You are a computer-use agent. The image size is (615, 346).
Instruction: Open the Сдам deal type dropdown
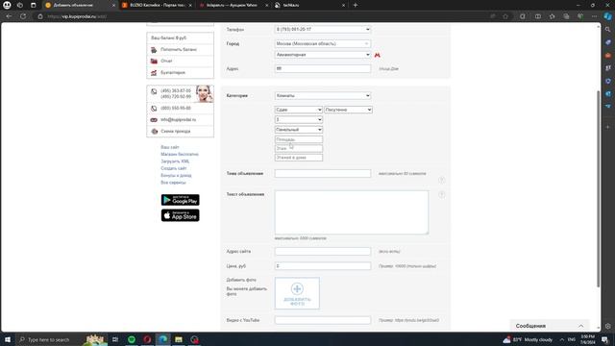pos(299,110)
